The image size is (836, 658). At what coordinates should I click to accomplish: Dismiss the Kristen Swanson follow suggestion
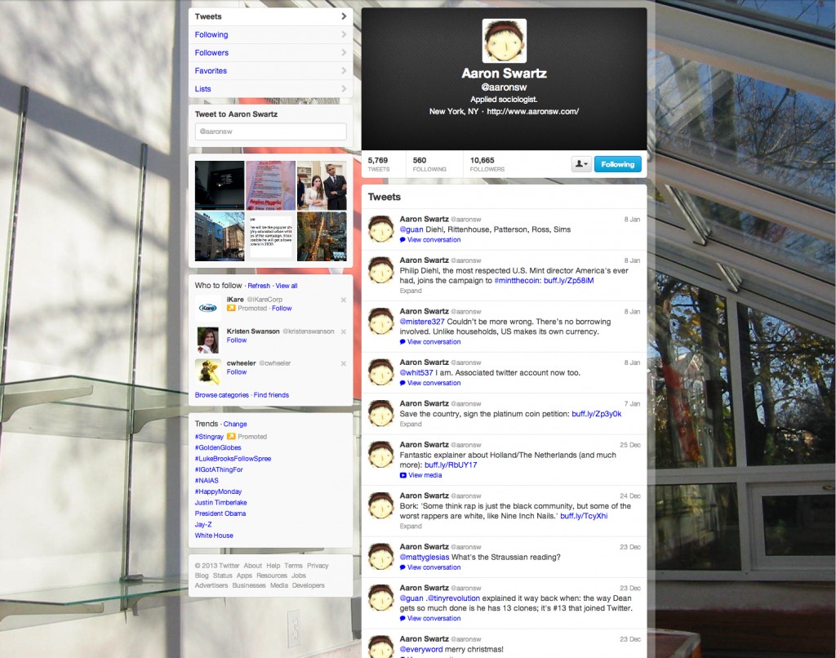pyautogui.click(x=344, y=331)
